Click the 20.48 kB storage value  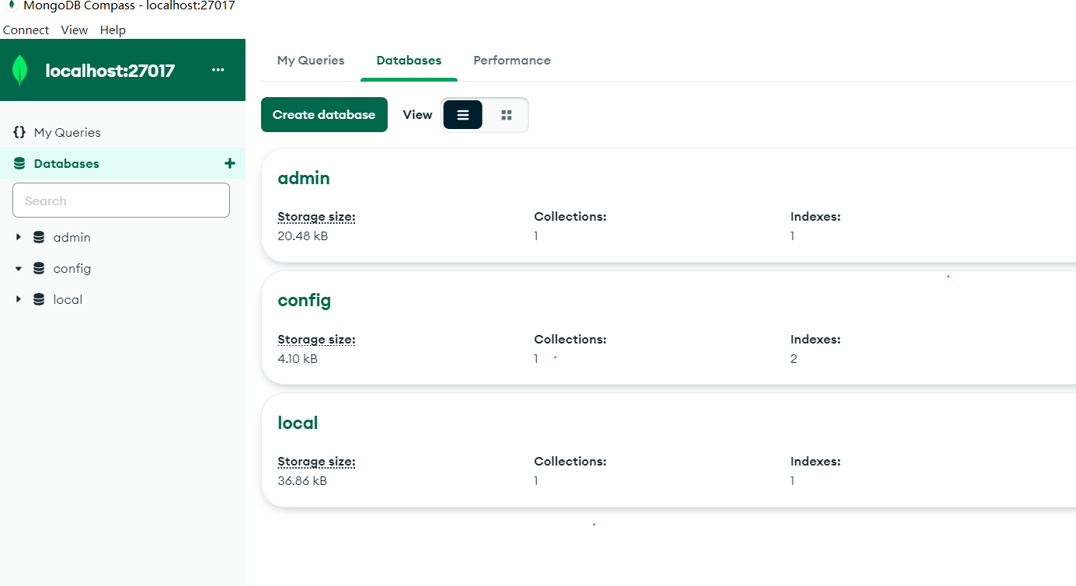[303, 235]
